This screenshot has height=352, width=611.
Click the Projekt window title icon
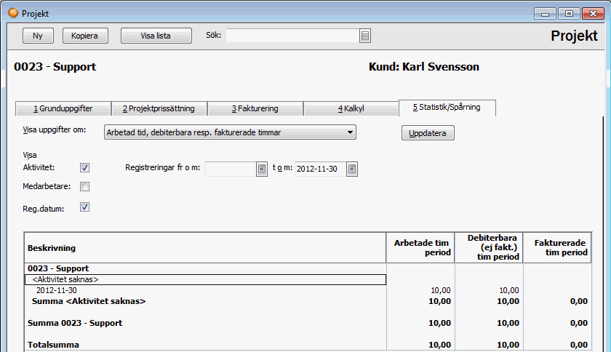(x=12, y=13)
